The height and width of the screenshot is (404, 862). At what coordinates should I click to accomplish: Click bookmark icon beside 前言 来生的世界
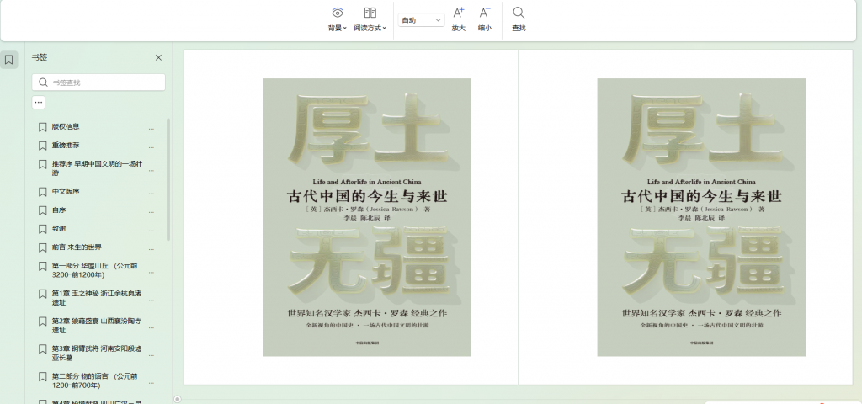tap(42, 247)
